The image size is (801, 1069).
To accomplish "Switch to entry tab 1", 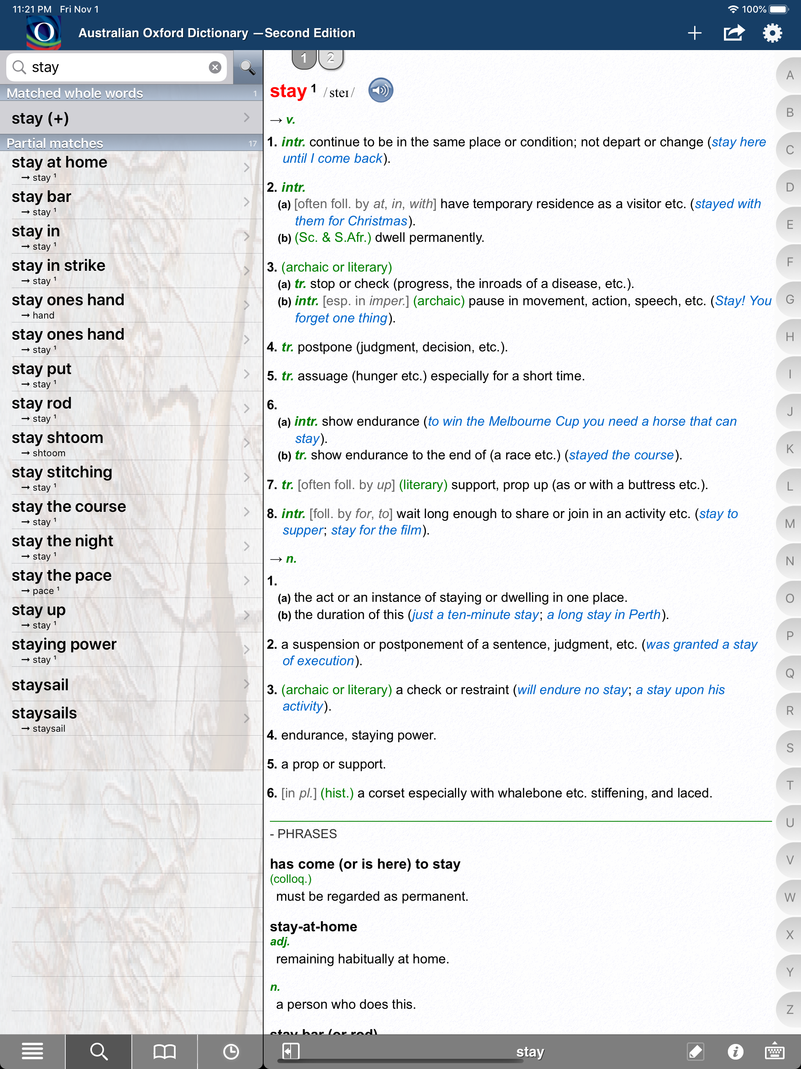I will (x=304, y=58).
